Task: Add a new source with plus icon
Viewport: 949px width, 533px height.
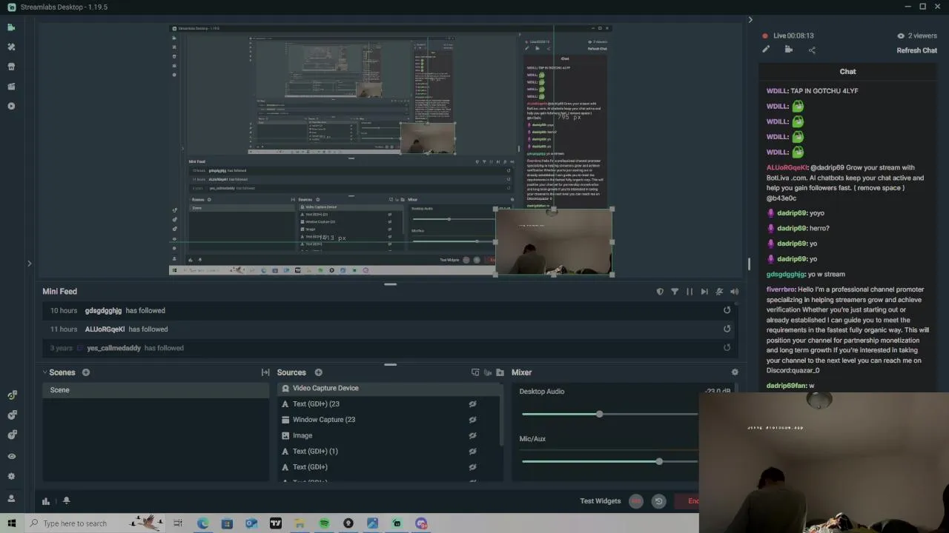Action: [318, 372]
